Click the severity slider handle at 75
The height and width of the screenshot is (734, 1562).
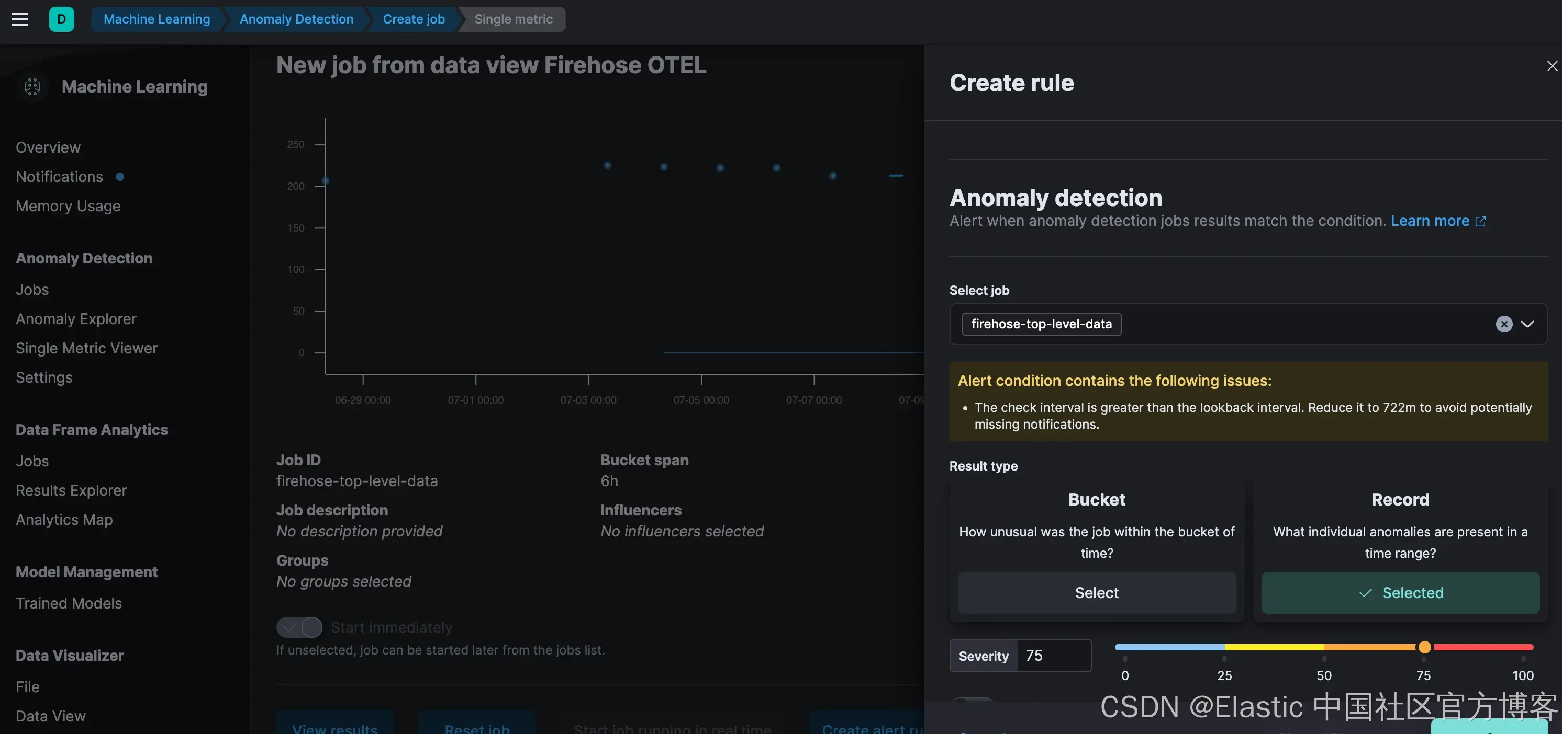click(1424, 647)
